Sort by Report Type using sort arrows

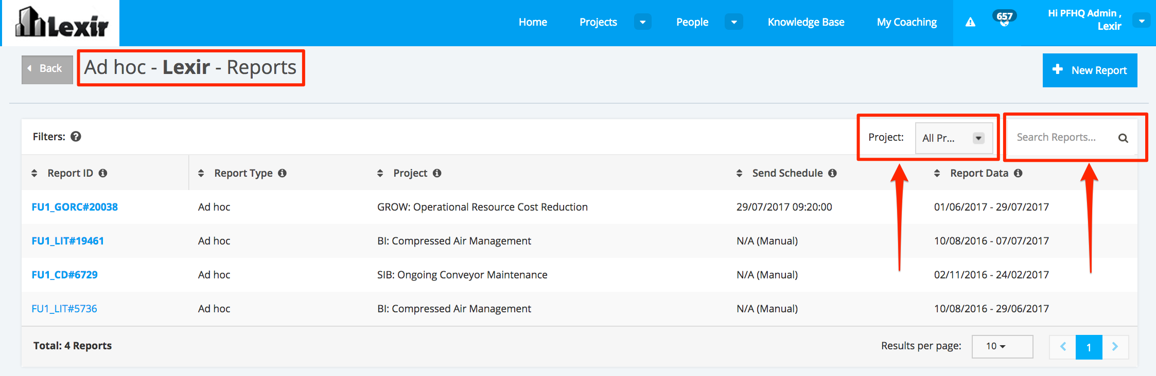[x=201, y=173]
